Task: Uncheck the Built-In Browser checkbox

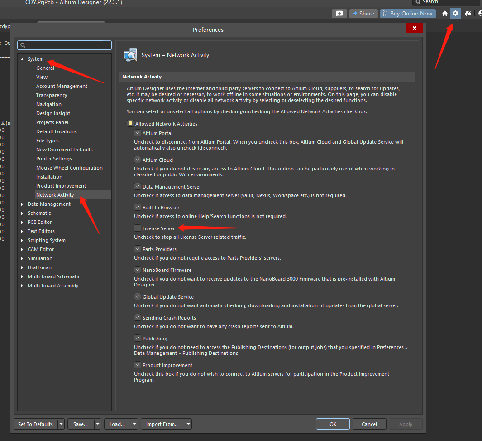Action: tap(138, 208)
